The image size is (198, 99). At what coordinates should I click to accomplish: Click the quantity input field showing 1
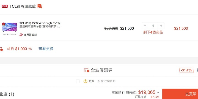153,26
